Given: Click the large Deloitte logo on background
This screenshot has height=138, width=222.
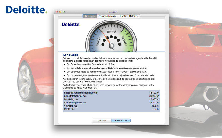Looking at the screenshot, I should coord(27,10).
